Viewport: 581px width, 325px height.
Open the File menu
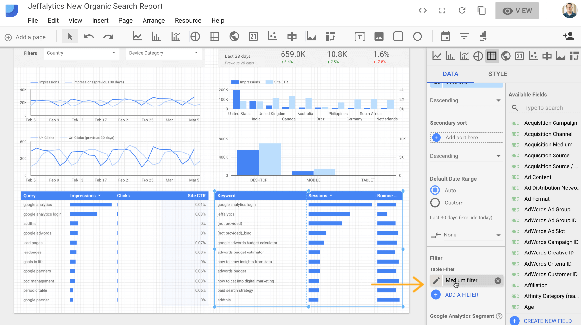[x=33, y=20]
